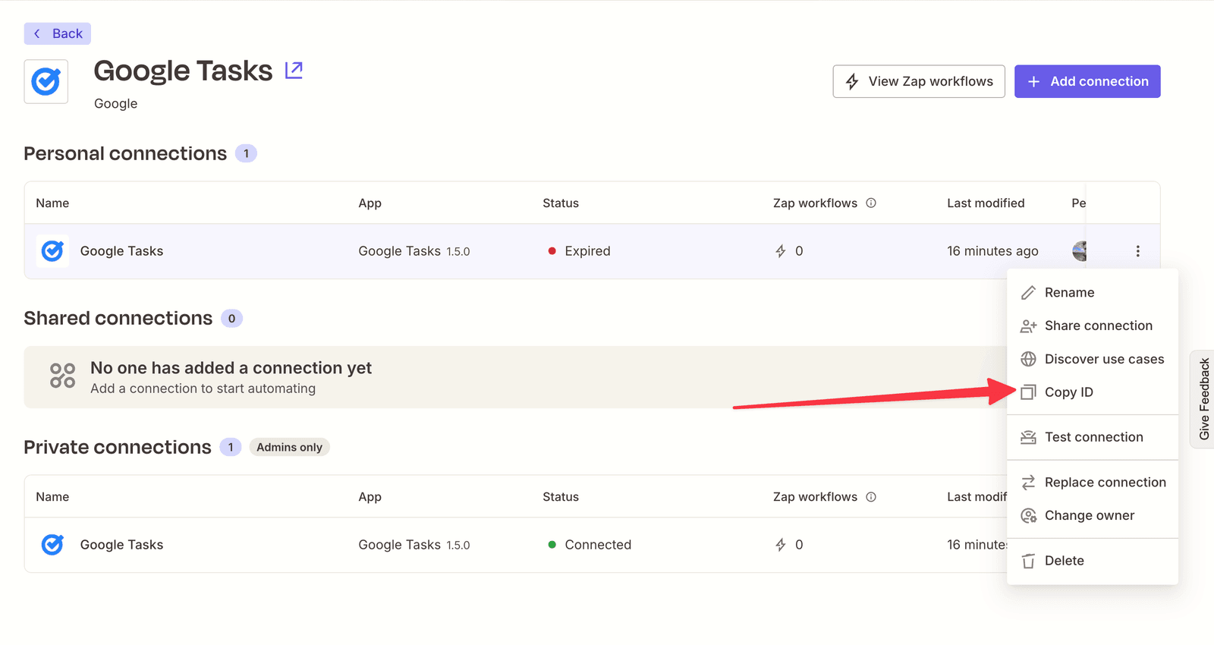Viewport: 1214px width, 645px height.
Task: Click Status column header in Personal connections table
Action: (x=561, y=203)
